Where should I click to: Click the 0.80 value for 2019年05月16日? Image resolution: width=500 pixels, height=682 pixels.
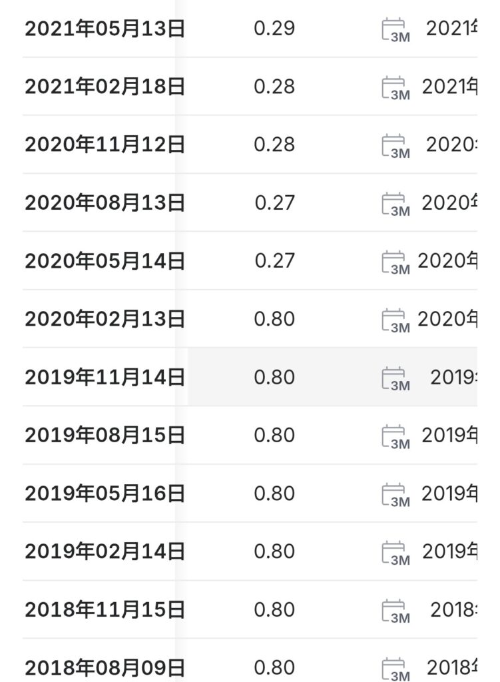click(274, 494)
